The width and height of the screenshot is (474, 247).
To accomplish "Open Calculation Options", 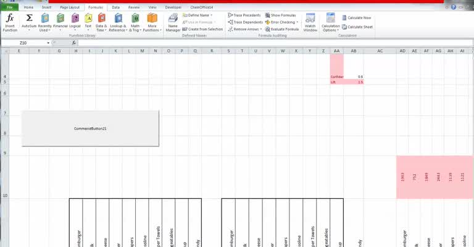I will tap(330, 22).
